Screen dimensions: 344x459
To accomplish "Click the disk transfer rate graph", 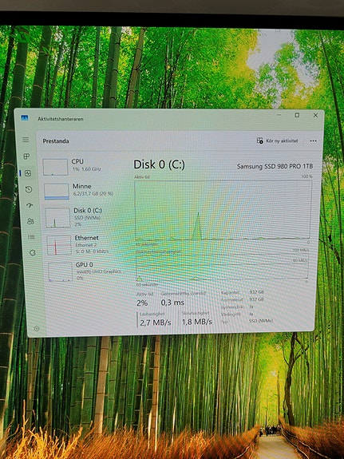I will coord(222,267).
